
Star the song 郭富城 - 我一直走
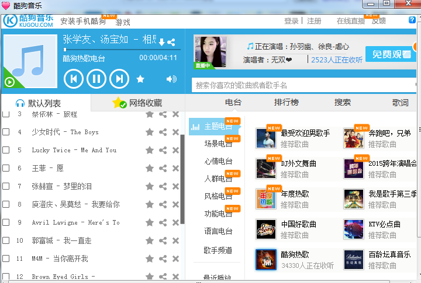(x=150, y=240)
